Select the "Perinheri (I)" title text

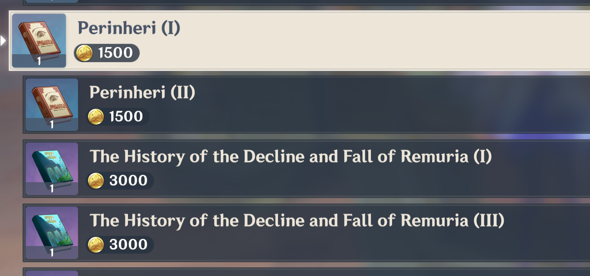pyautogui.click(x=129, y=28)
